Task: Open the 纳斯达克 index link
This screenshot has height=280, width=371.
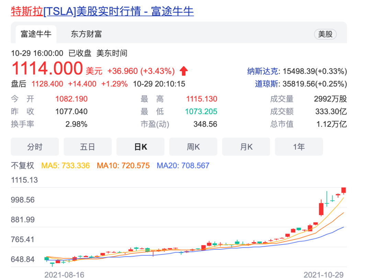Action: pyautogui.click(x=263, y=71)
